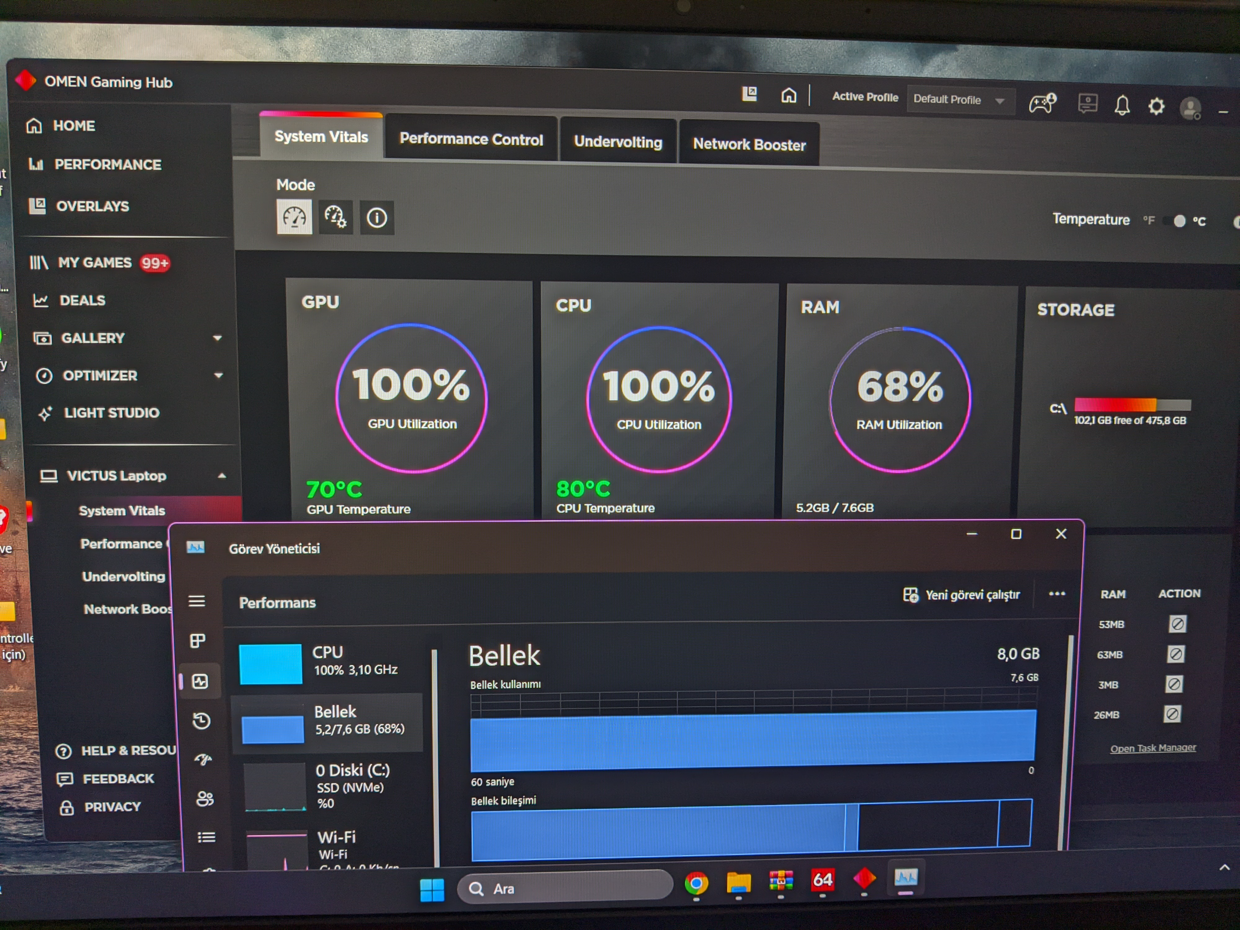Switch to Performance Control tab
The width and height of the screenshot is (1240, 930).
[x=471, y=139]
